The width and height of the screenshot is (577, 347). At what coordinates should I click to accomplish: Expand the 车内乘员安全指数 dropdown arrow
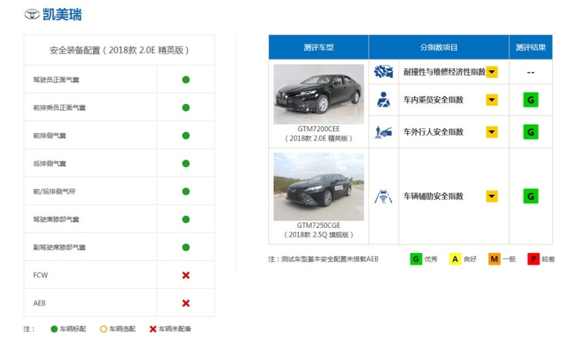coord(492,100)
